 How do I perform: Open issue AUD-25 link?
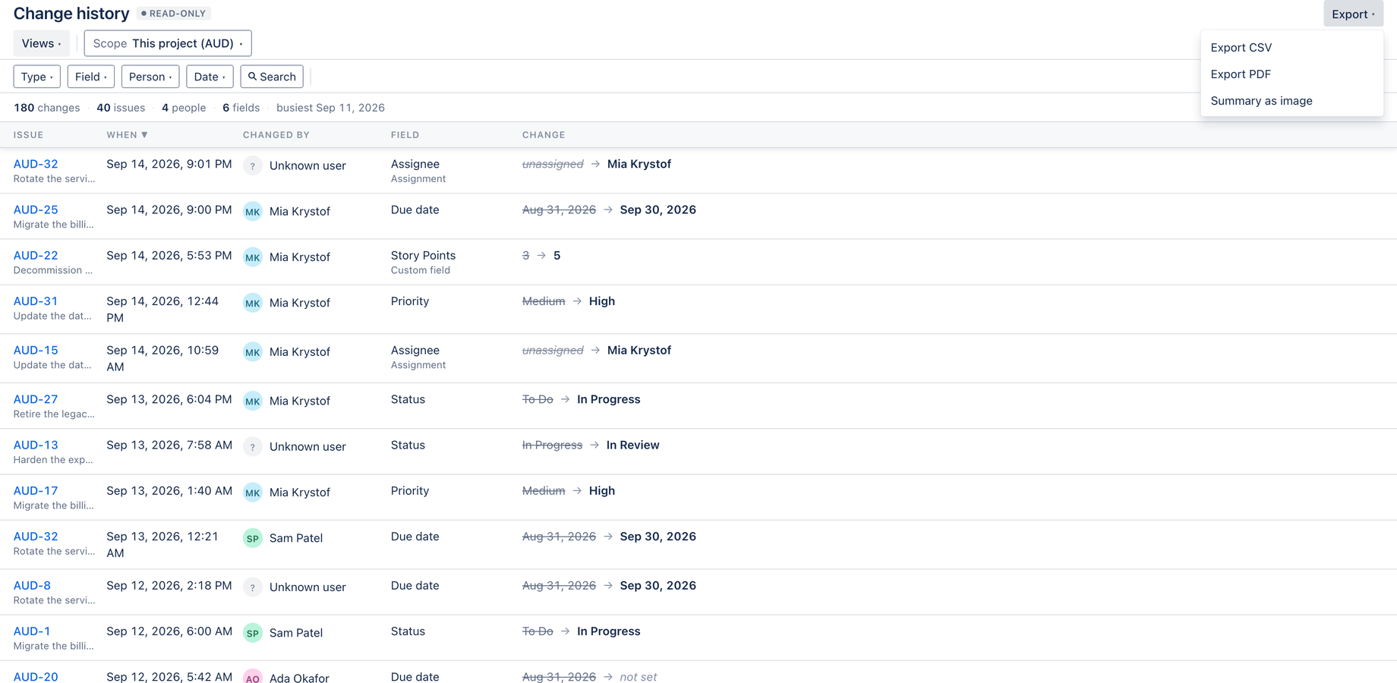(x=36, y=209)
